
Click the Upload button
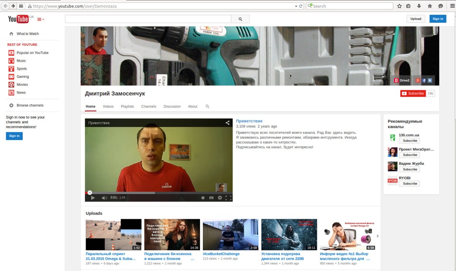click(416, 19)
